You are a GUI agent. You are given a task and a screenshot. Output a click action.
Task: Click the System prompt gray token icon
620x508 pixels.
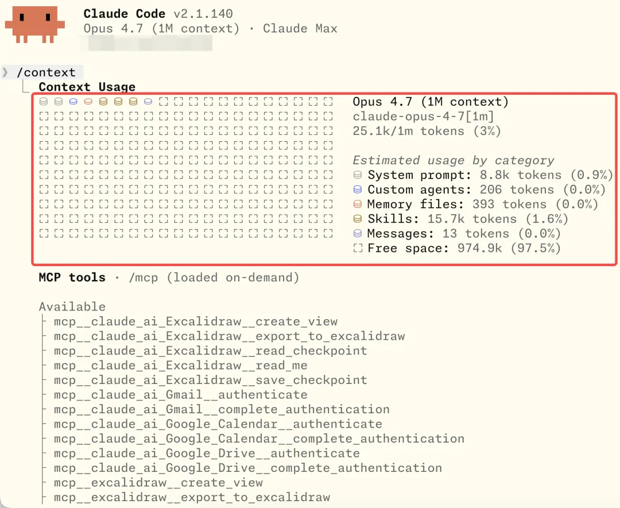pyautogui.click(x=358, y=174)
